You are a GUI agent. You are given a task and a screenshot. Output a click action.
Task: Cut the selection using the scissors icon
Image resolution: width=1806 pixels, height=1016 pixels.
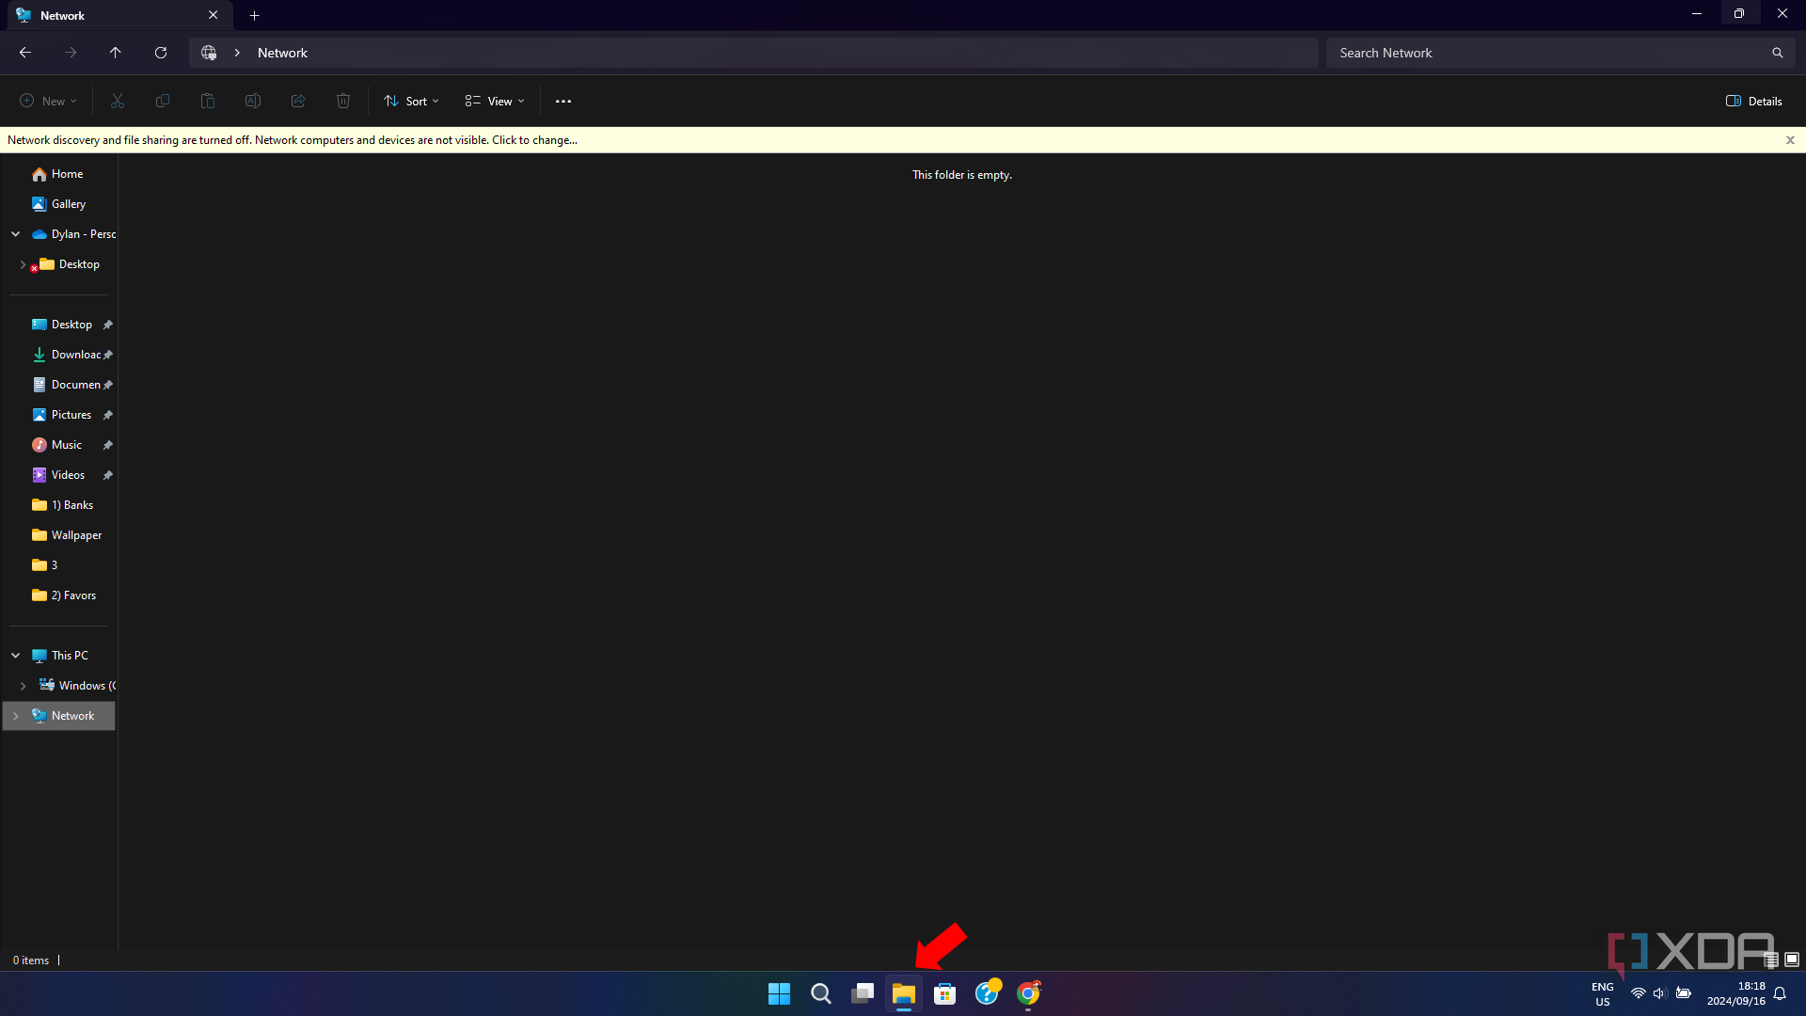(117, 101)
